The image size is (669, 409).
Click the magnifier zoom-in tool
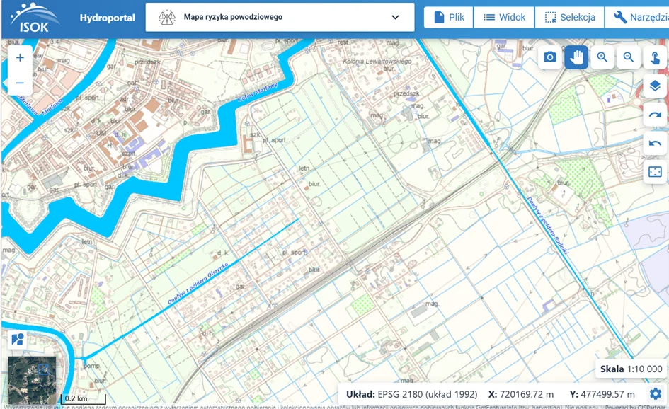(x=602, y=57)
